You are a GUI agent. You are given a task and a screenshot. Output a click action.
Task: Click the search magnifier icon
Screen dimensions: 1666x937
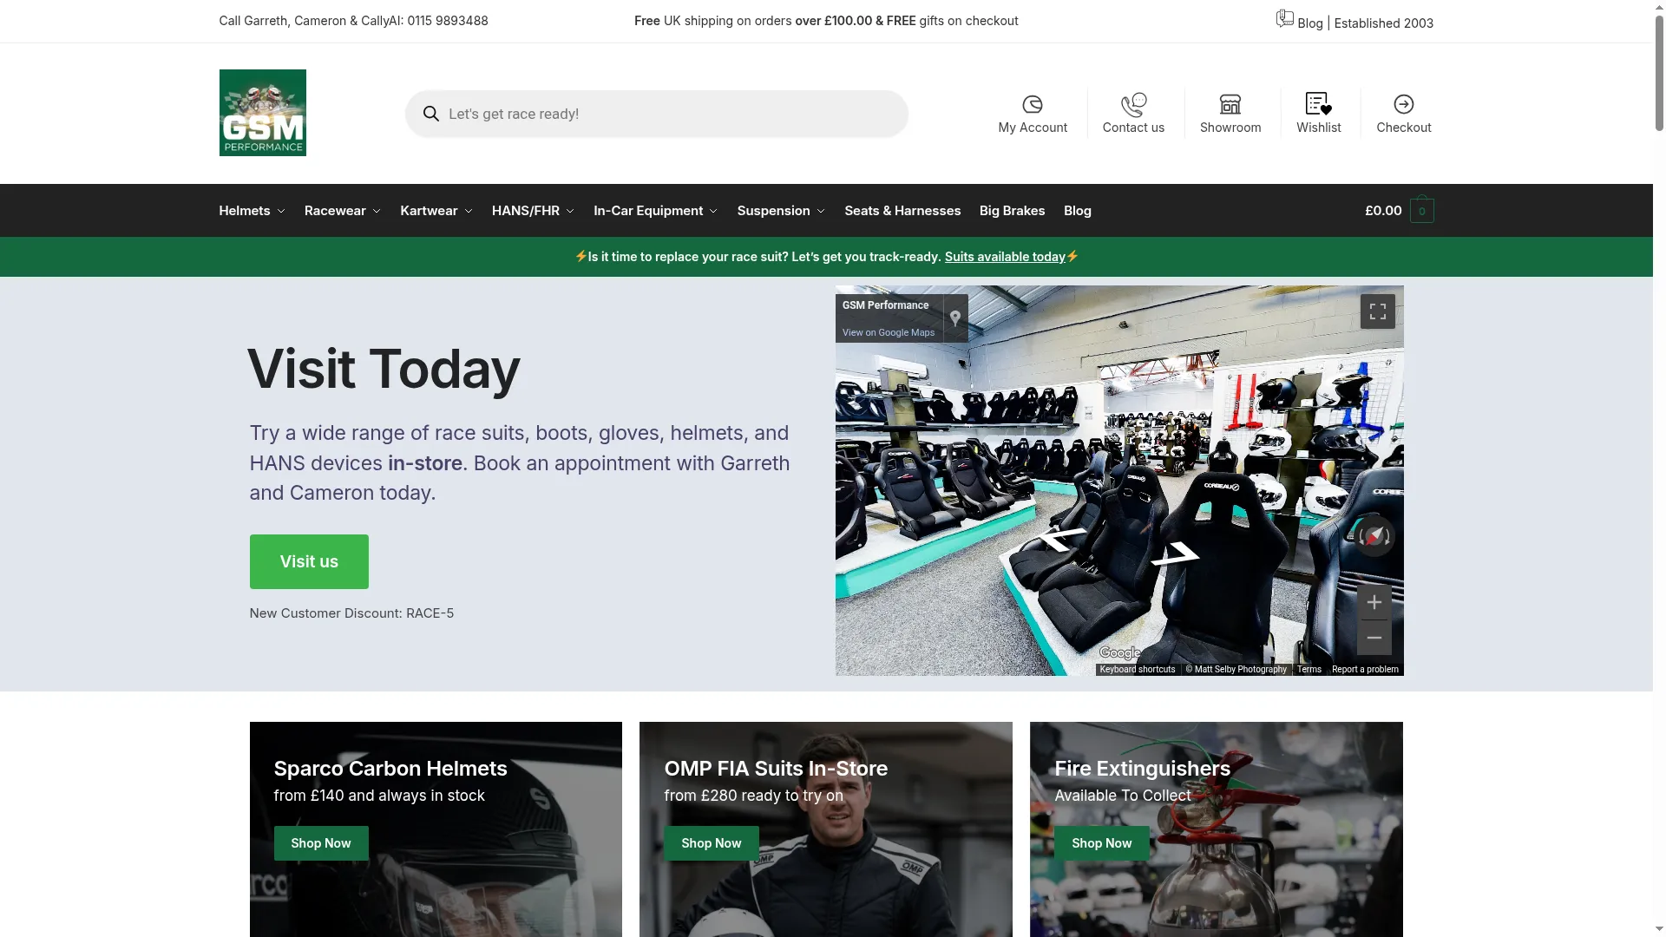coord(430,114)
